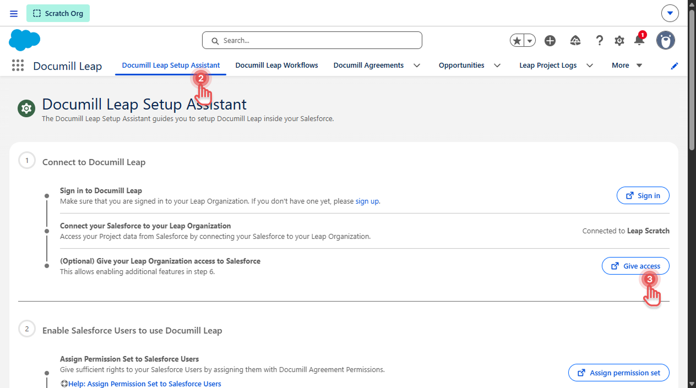
Task: Open the hamburger menu at top left
Action: [14, 13]
